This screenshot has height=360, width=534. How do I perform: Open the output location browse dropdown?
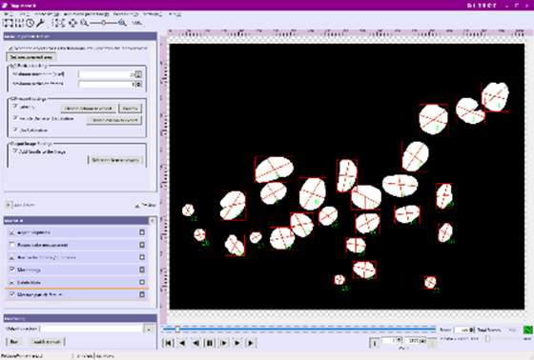149,329
